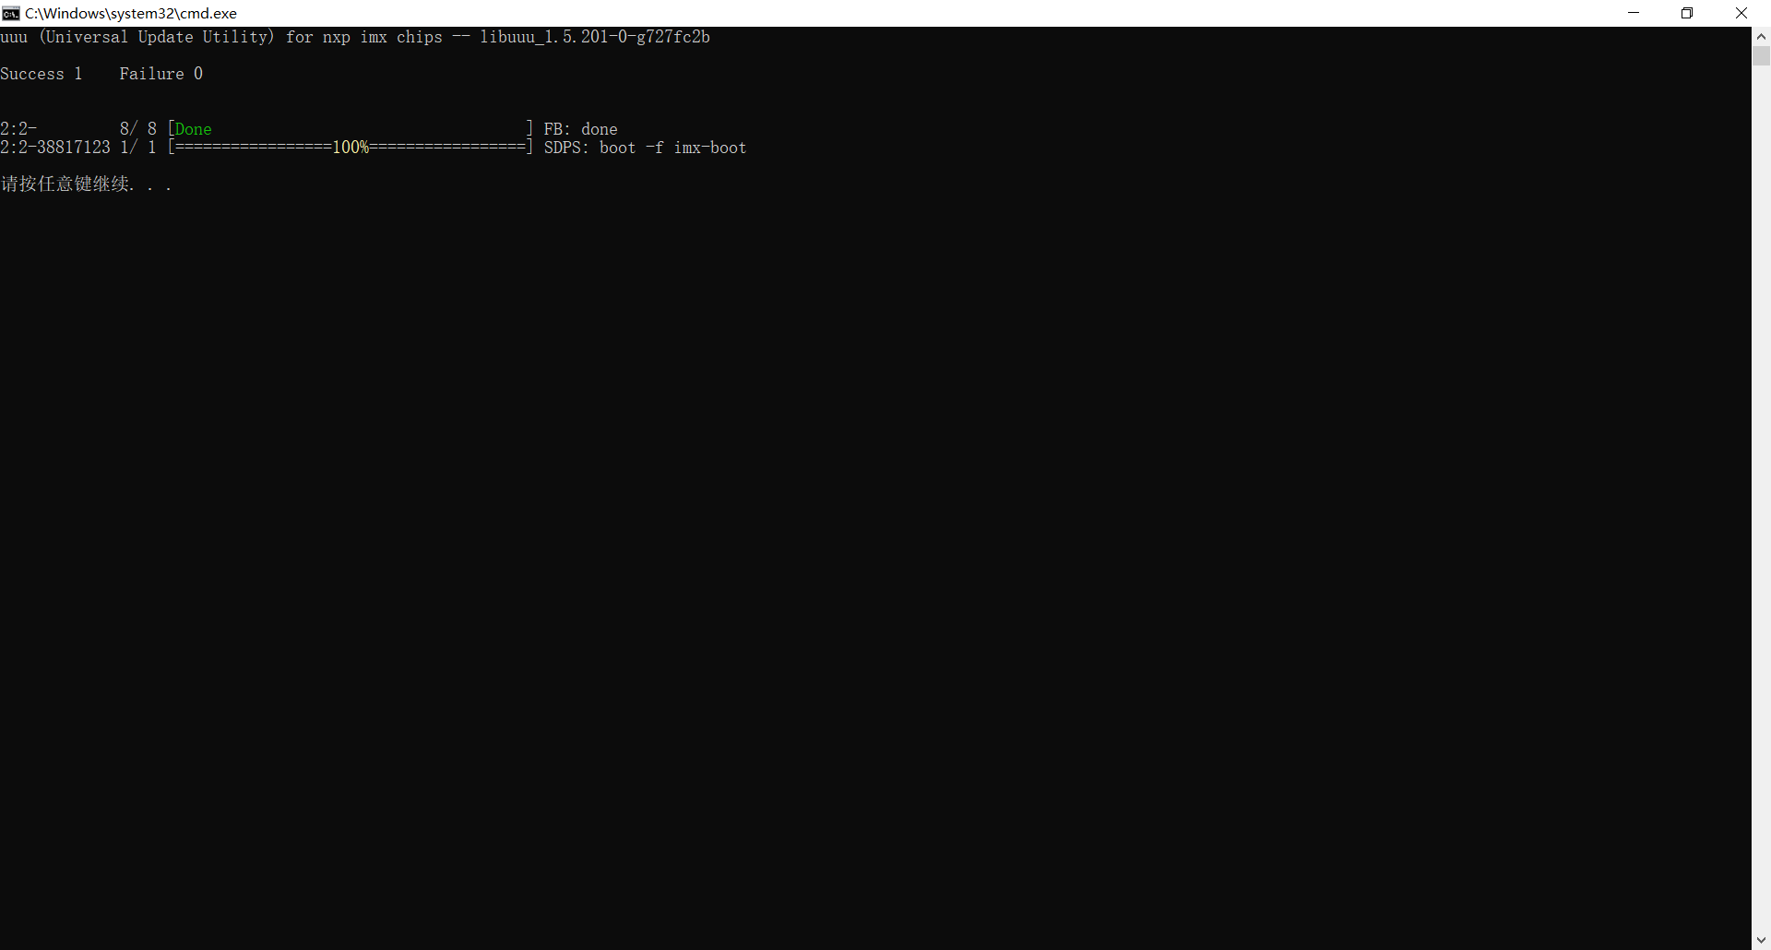Click the '1/ 1' step counter
The image size is (1771, 950).
(x=138, y=148)
